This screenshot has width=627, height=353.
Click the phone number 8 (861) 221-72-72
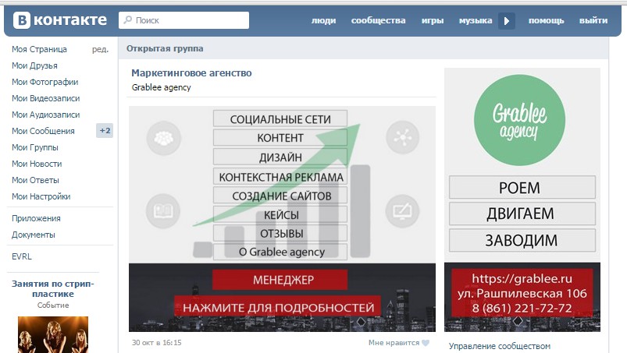tap(522, 308)
